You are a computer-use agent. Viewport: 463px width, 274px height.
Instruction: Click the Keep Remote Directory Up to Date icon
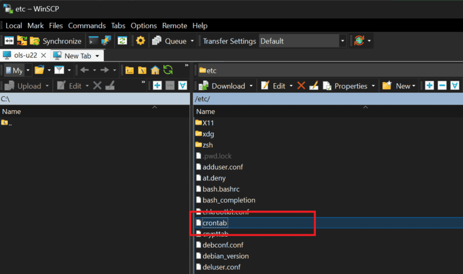pos(122,41)
